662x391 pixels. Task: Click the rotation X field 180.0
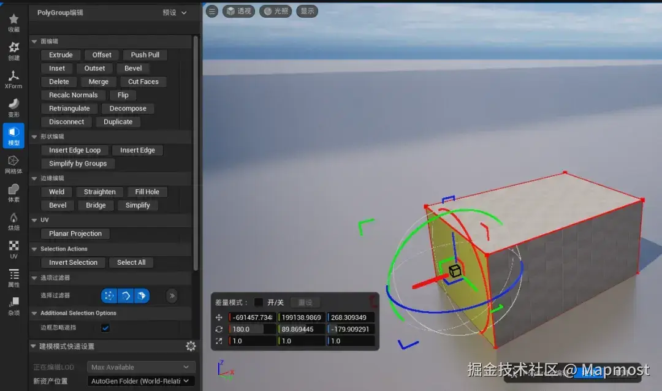pyautogui.click(x=252, y=329)
